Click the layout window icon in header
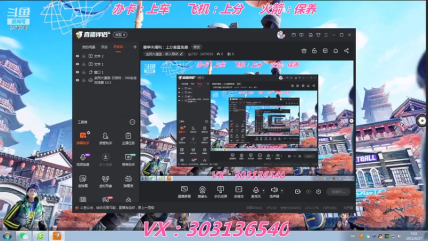 tap(325, 51)
